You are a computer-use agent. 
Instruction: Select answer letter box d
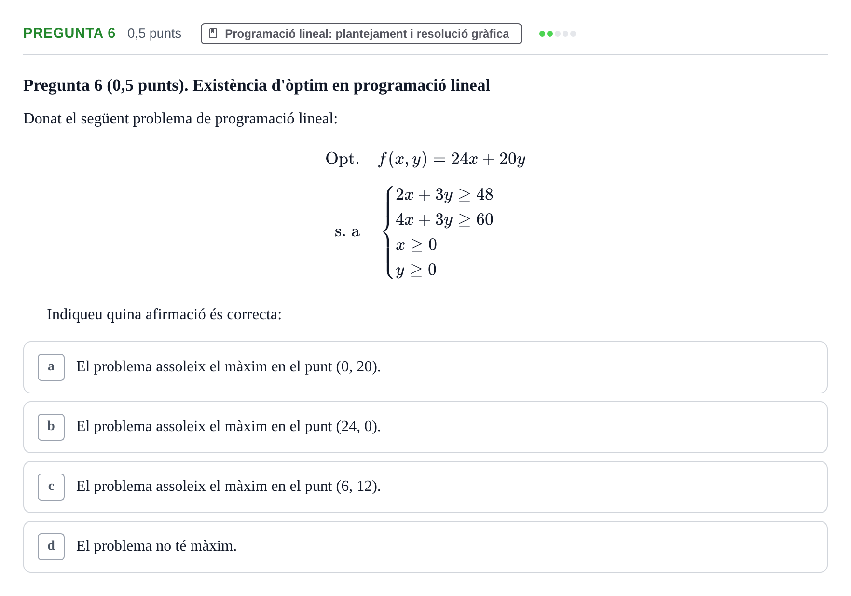(x=51, y=547)
